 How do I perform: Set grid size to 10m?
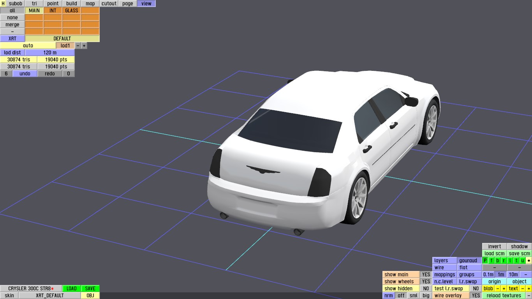[513, 274]
